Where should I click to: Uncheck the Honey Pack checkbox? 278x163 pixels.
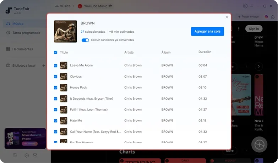(x=55, y=87)
